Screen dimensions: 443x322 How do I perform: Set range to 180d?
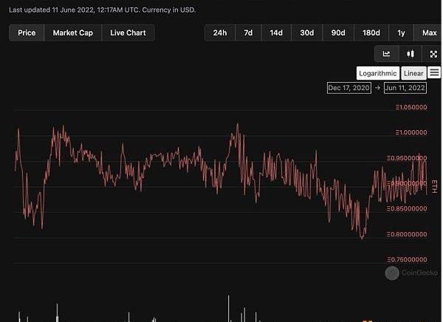click(371, 33)
